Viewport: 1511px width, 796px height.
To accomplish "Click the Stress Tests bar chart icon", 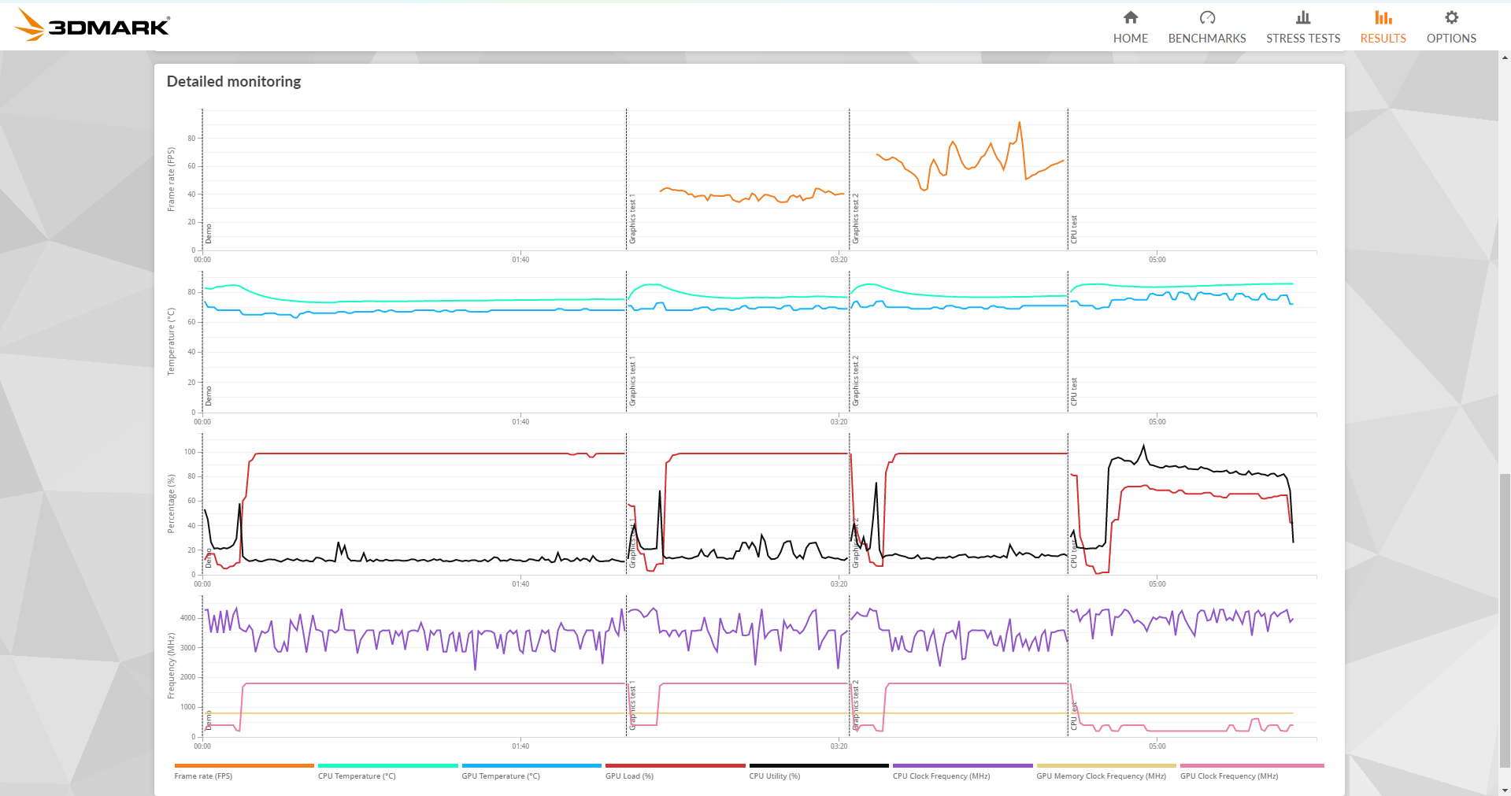I will pos(1302,17).
